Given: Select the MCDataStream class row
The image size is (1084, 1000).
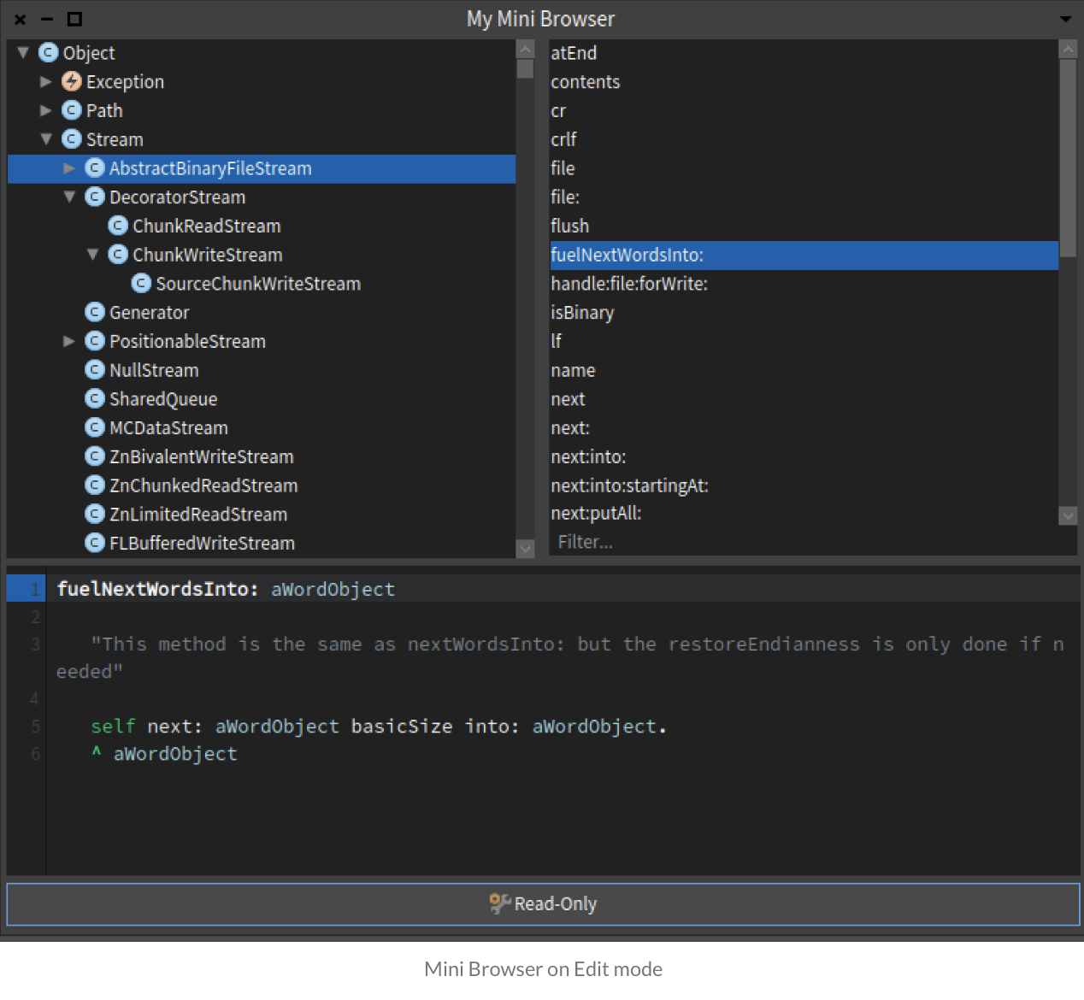Looking at the screenshot, I should point(262,427).
